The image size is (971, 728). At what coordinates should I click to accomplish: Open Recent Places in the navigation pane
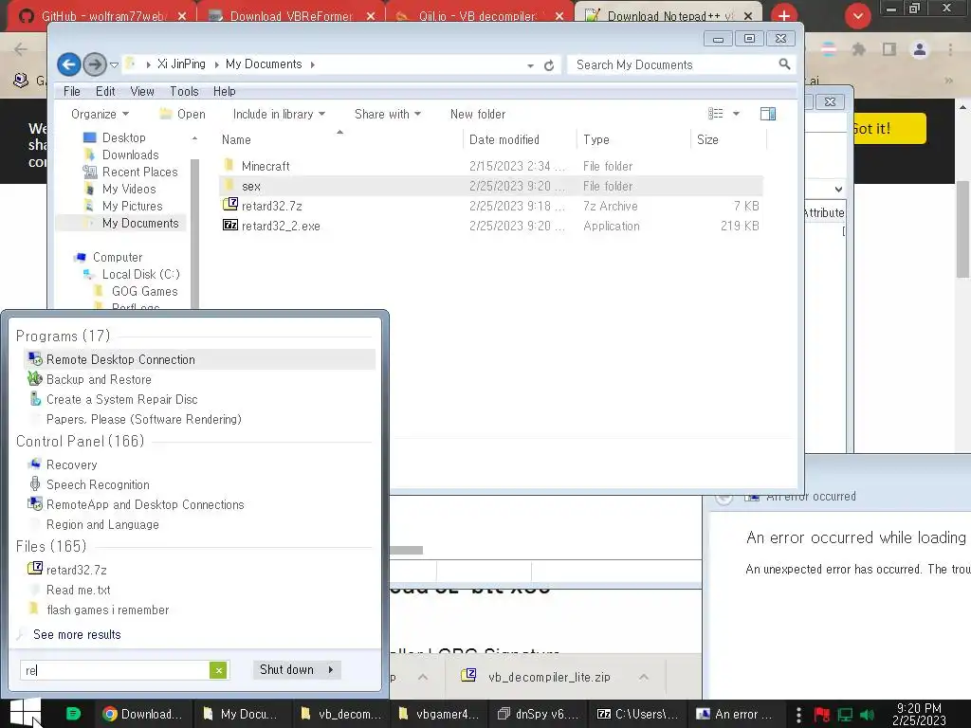pos(139,172)
